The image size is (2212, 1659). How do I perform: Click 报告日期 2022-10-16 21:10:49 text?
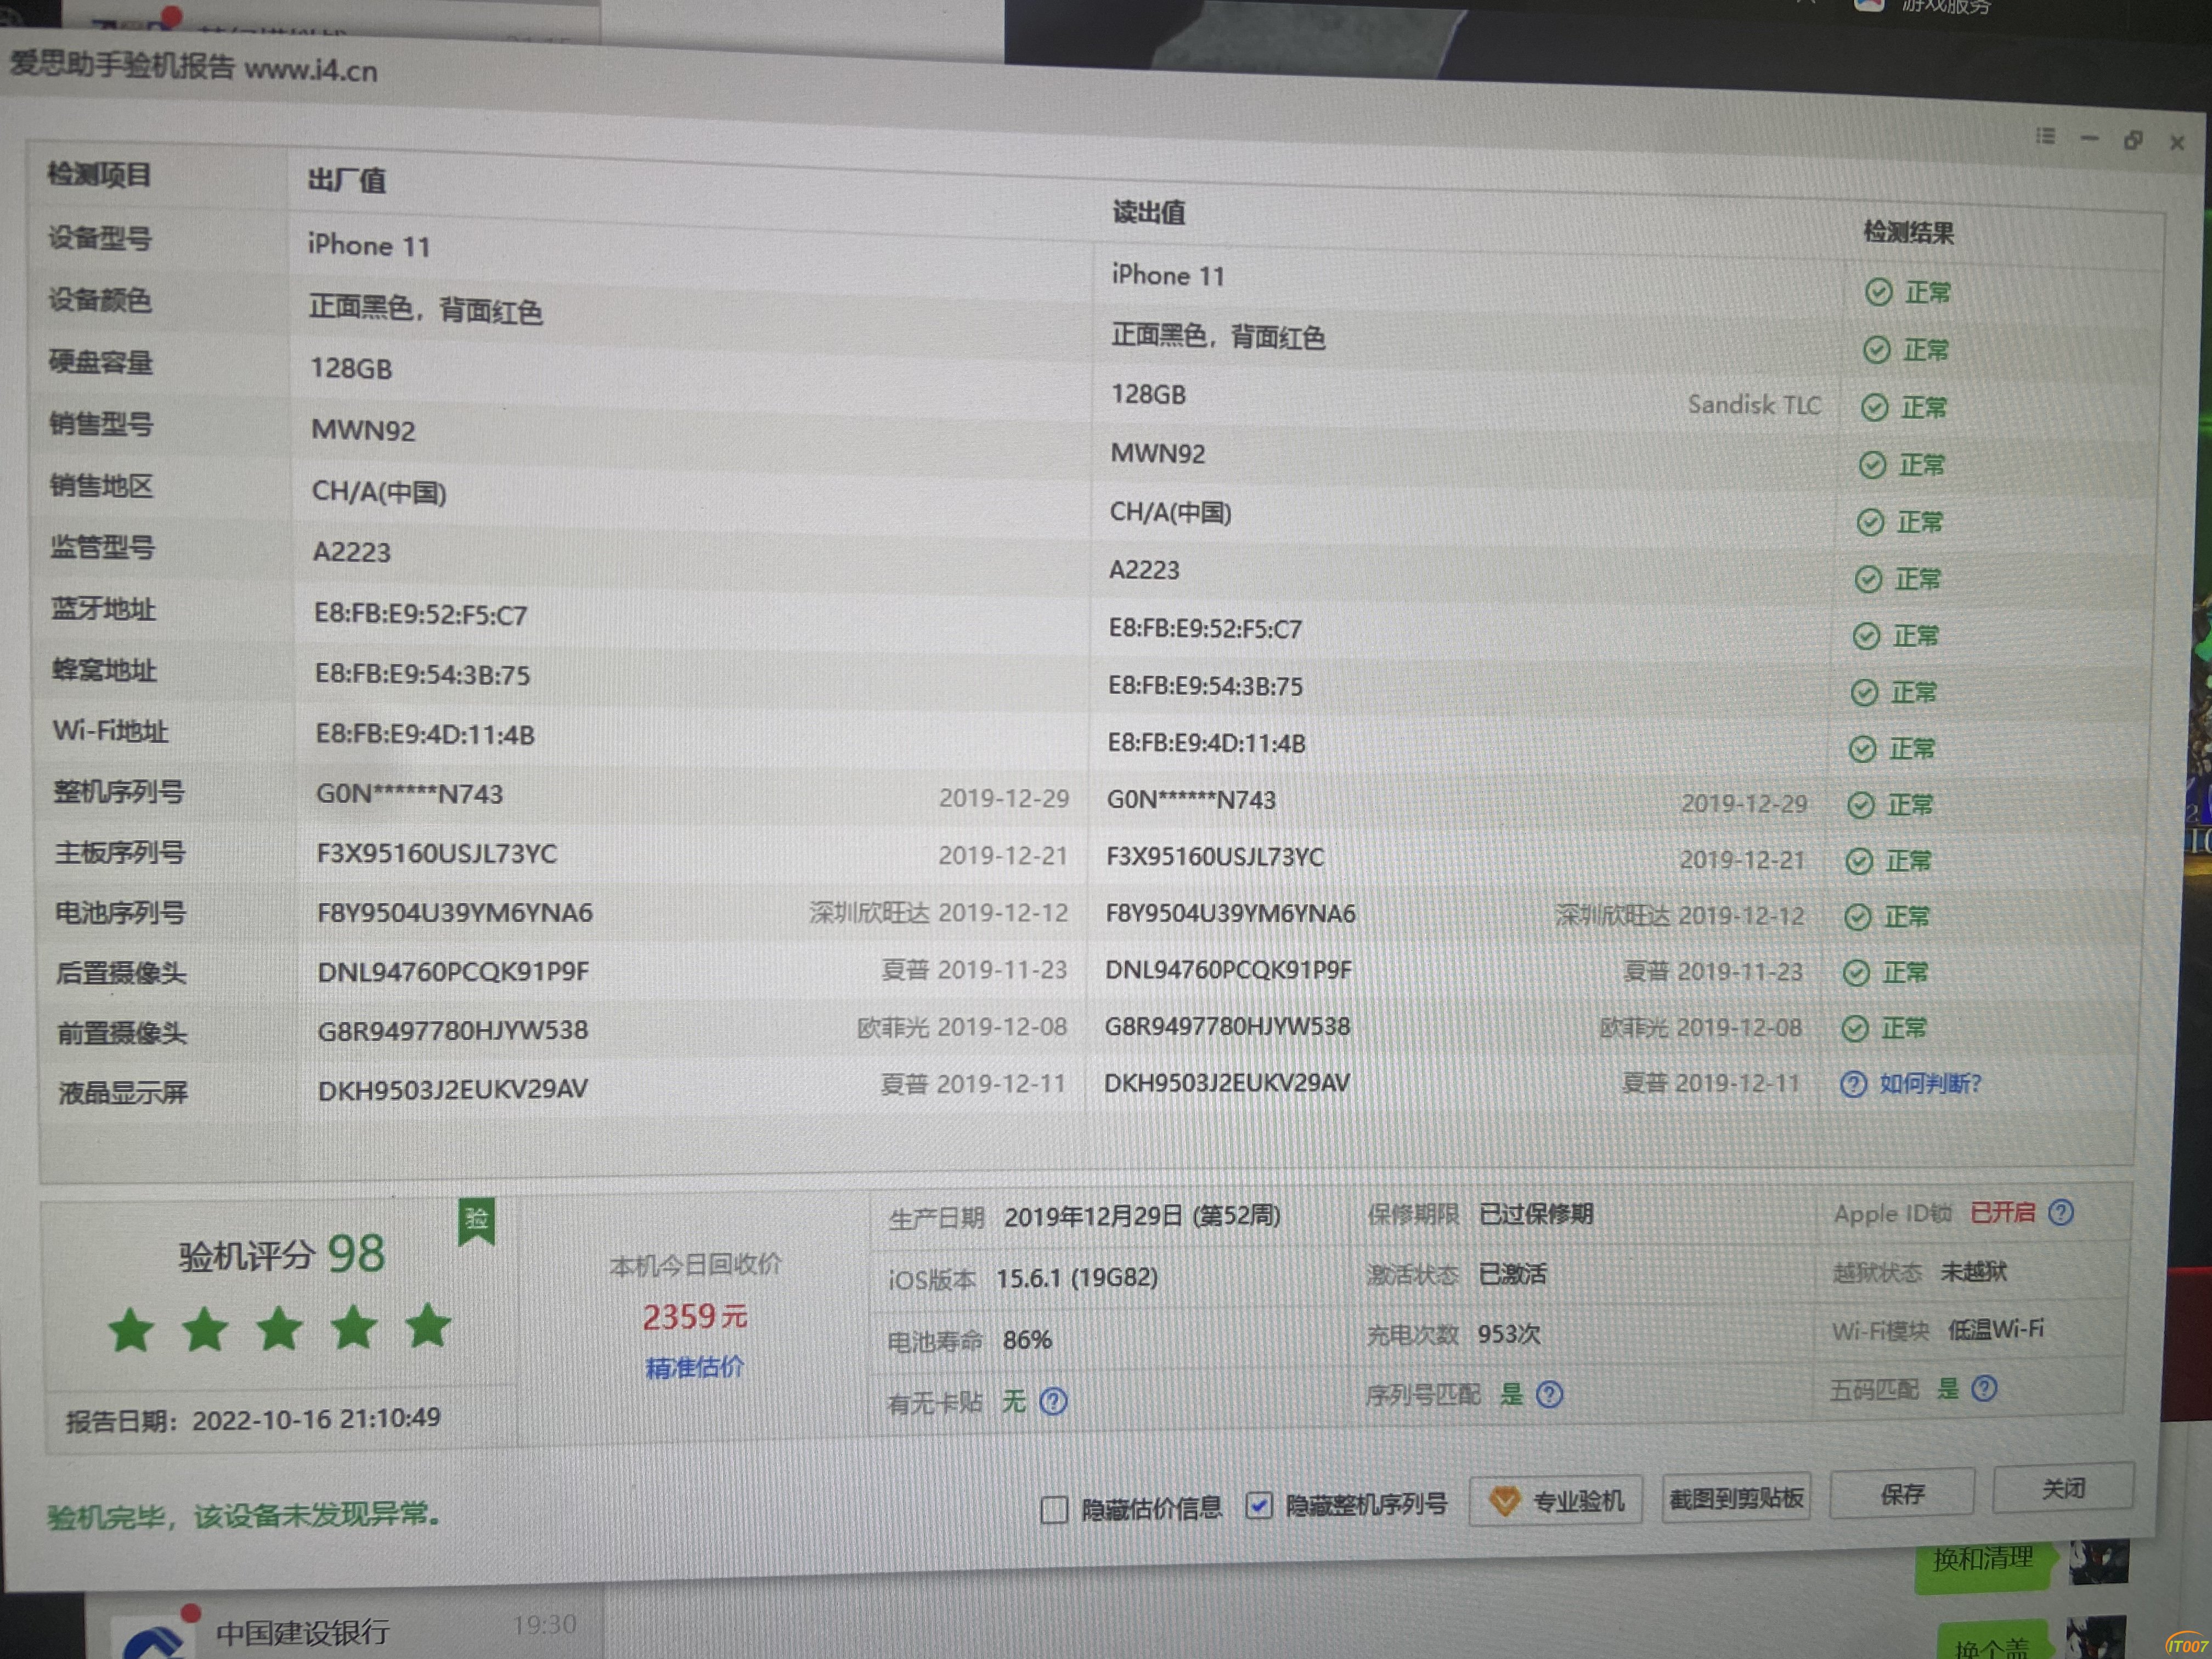point(253,1418)
